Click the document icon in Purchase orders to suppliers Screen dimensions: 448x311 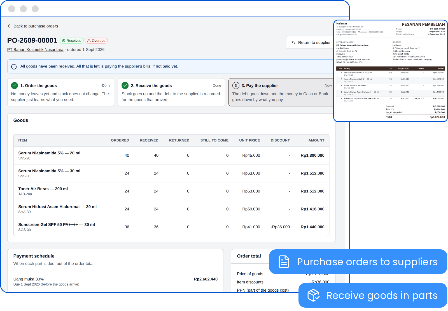284,262
